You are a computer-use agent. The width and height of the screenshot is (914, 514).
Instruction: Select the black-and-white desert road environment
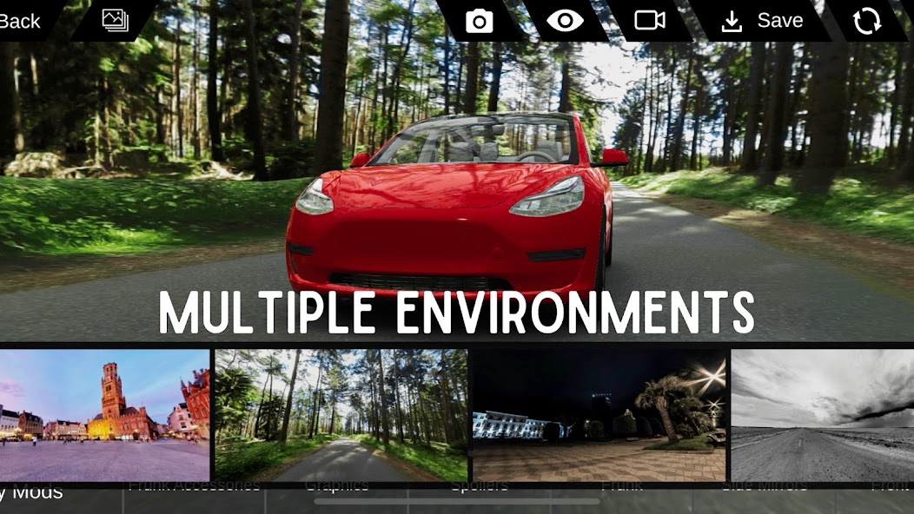(x=822, y=415)
